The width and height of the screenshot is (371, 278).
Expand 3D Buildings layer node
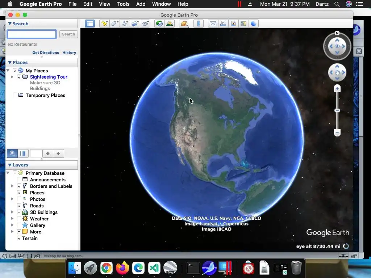point(12,212)
